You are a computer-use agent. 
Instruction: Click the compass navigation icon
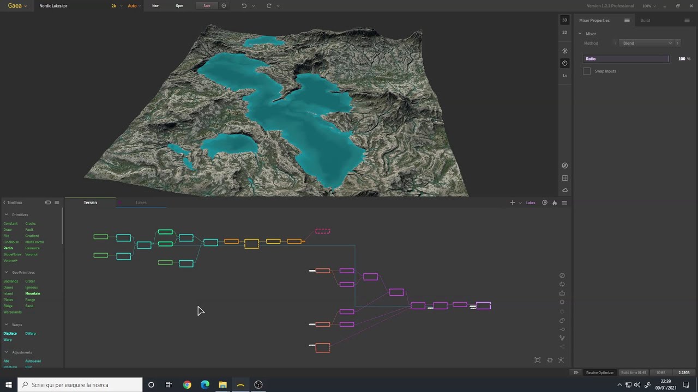tap(565, 166)
